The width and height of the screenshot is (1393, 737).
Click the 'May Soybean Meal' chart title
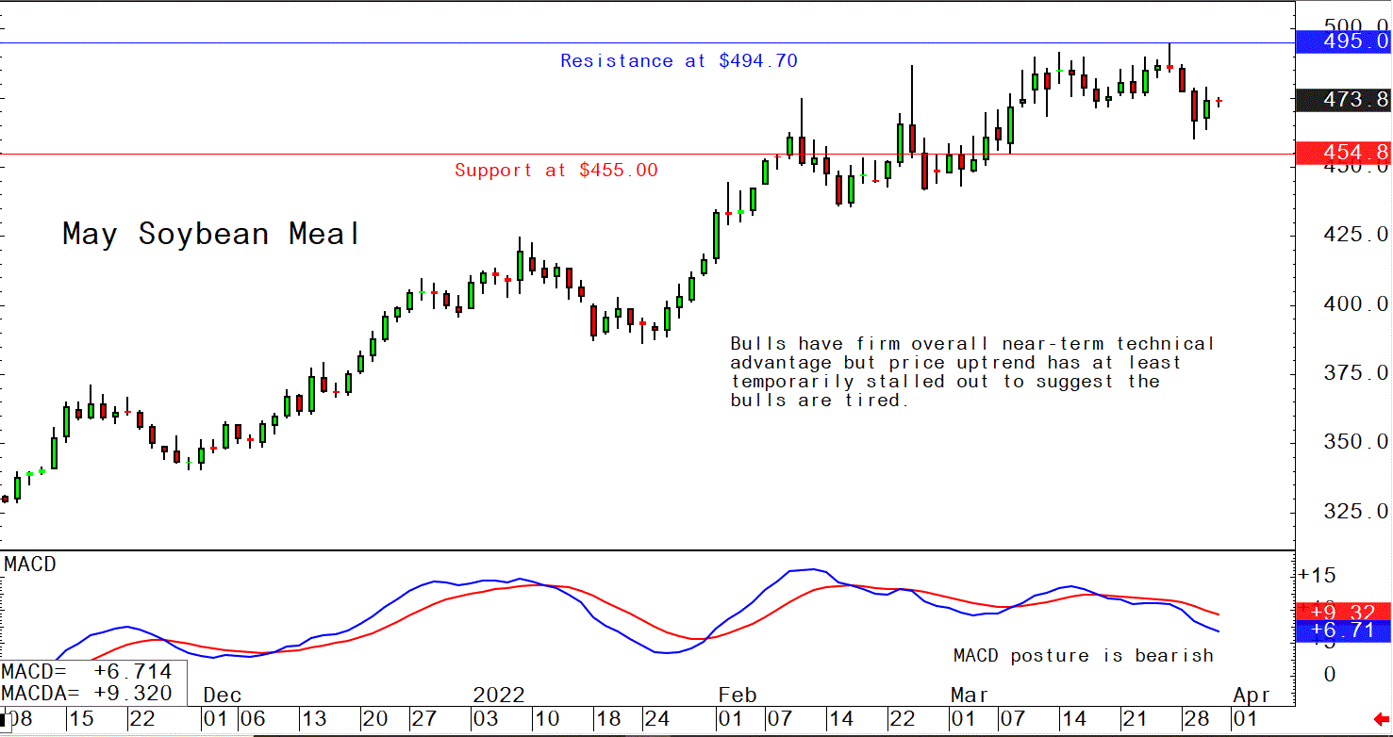pos(211,234)
